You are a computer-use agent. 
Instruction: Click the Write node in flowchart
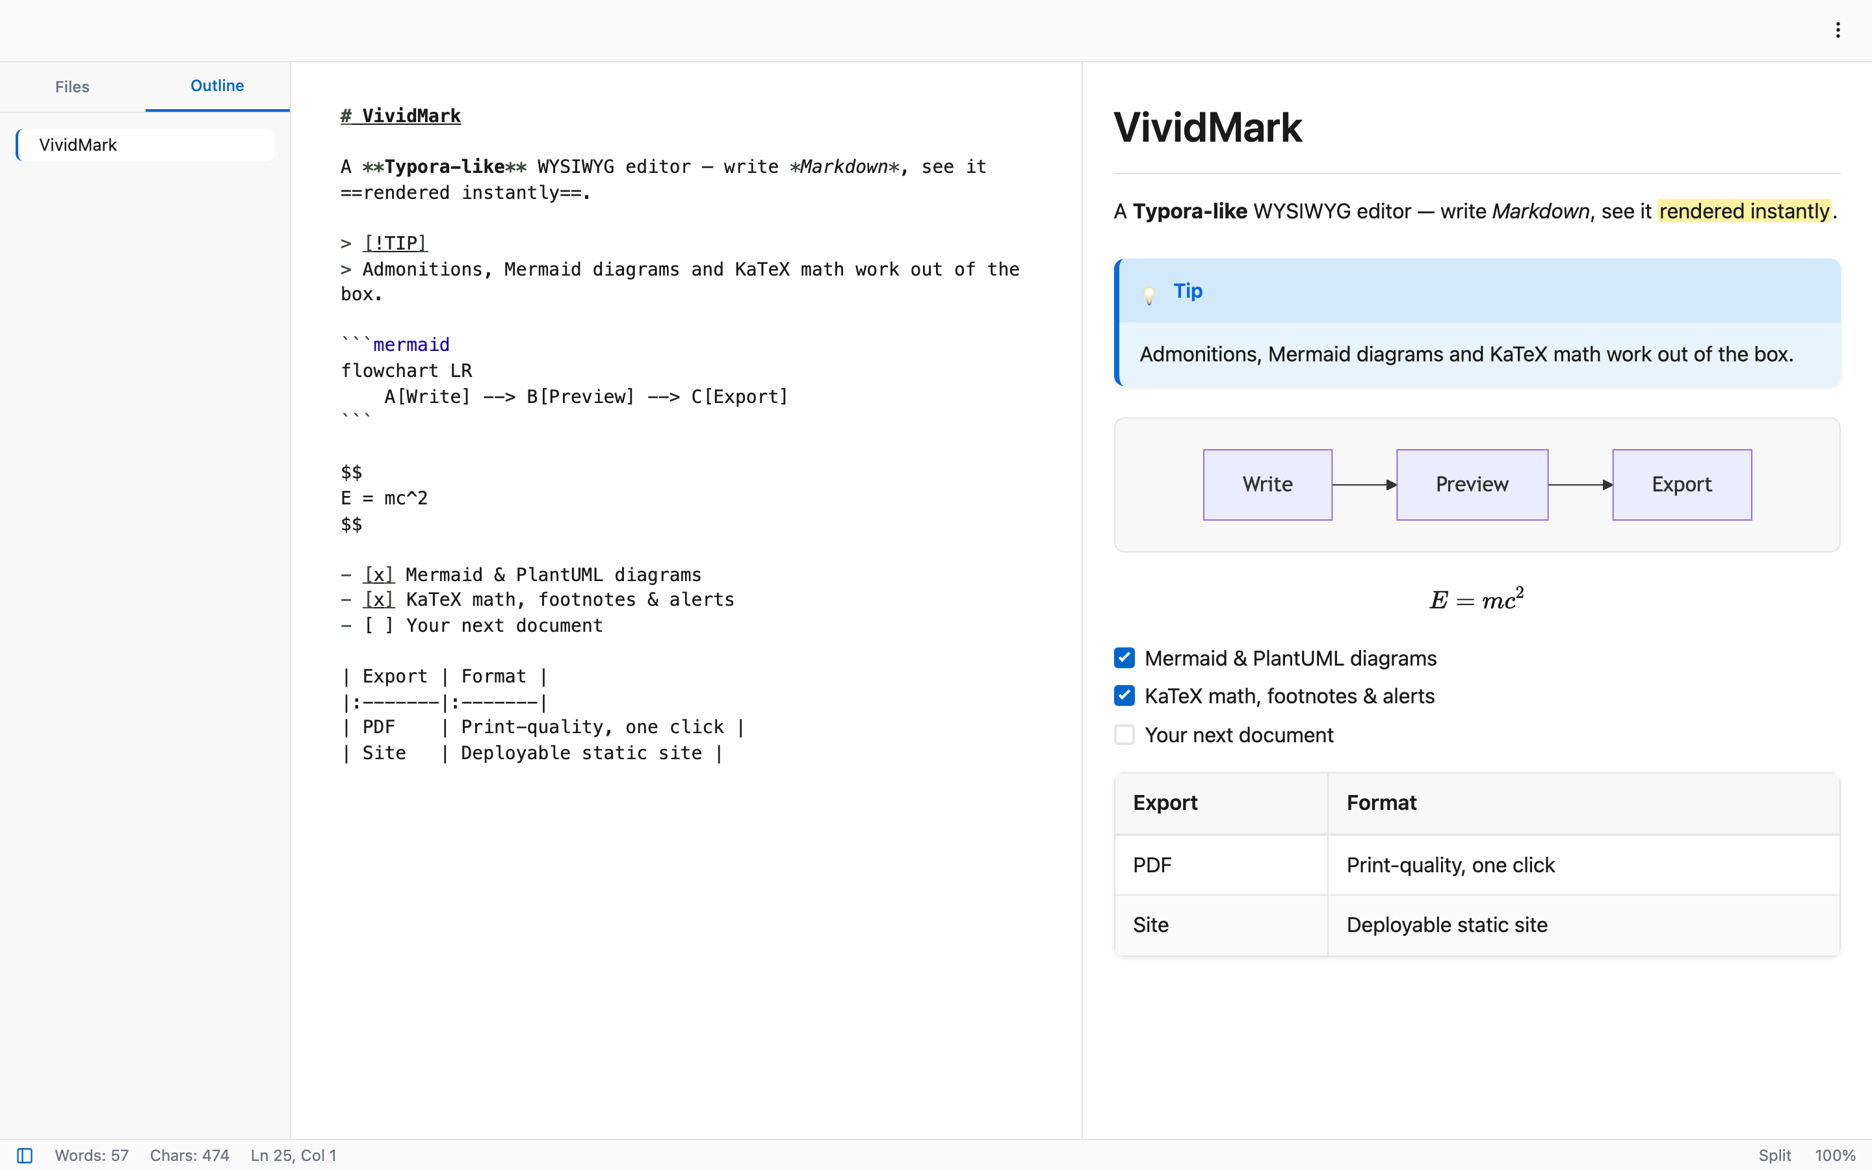1267,484
